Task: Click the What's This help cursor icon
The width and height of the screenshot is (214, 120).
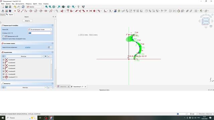Action: click(83, 7)
